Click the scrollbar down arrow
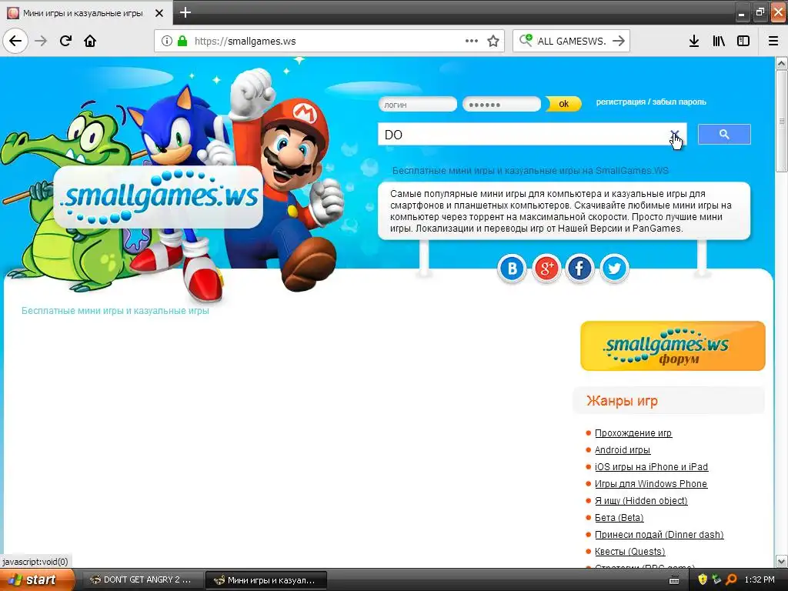This screenshot has height=591, width=788. pyautogui.click(x=782, y=561)
